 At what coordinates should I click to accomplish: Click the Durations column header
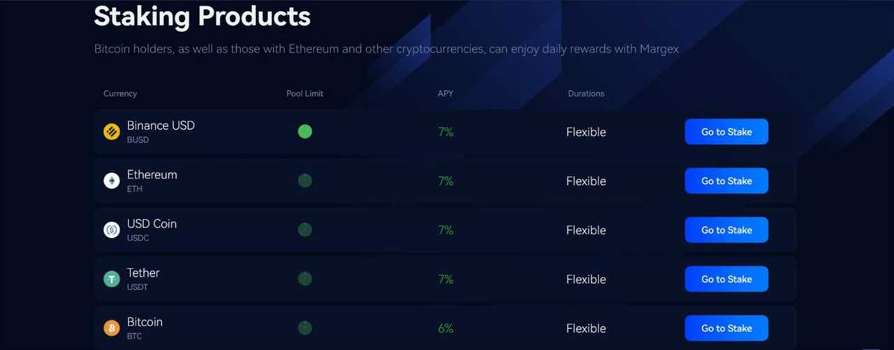[586, 93]
